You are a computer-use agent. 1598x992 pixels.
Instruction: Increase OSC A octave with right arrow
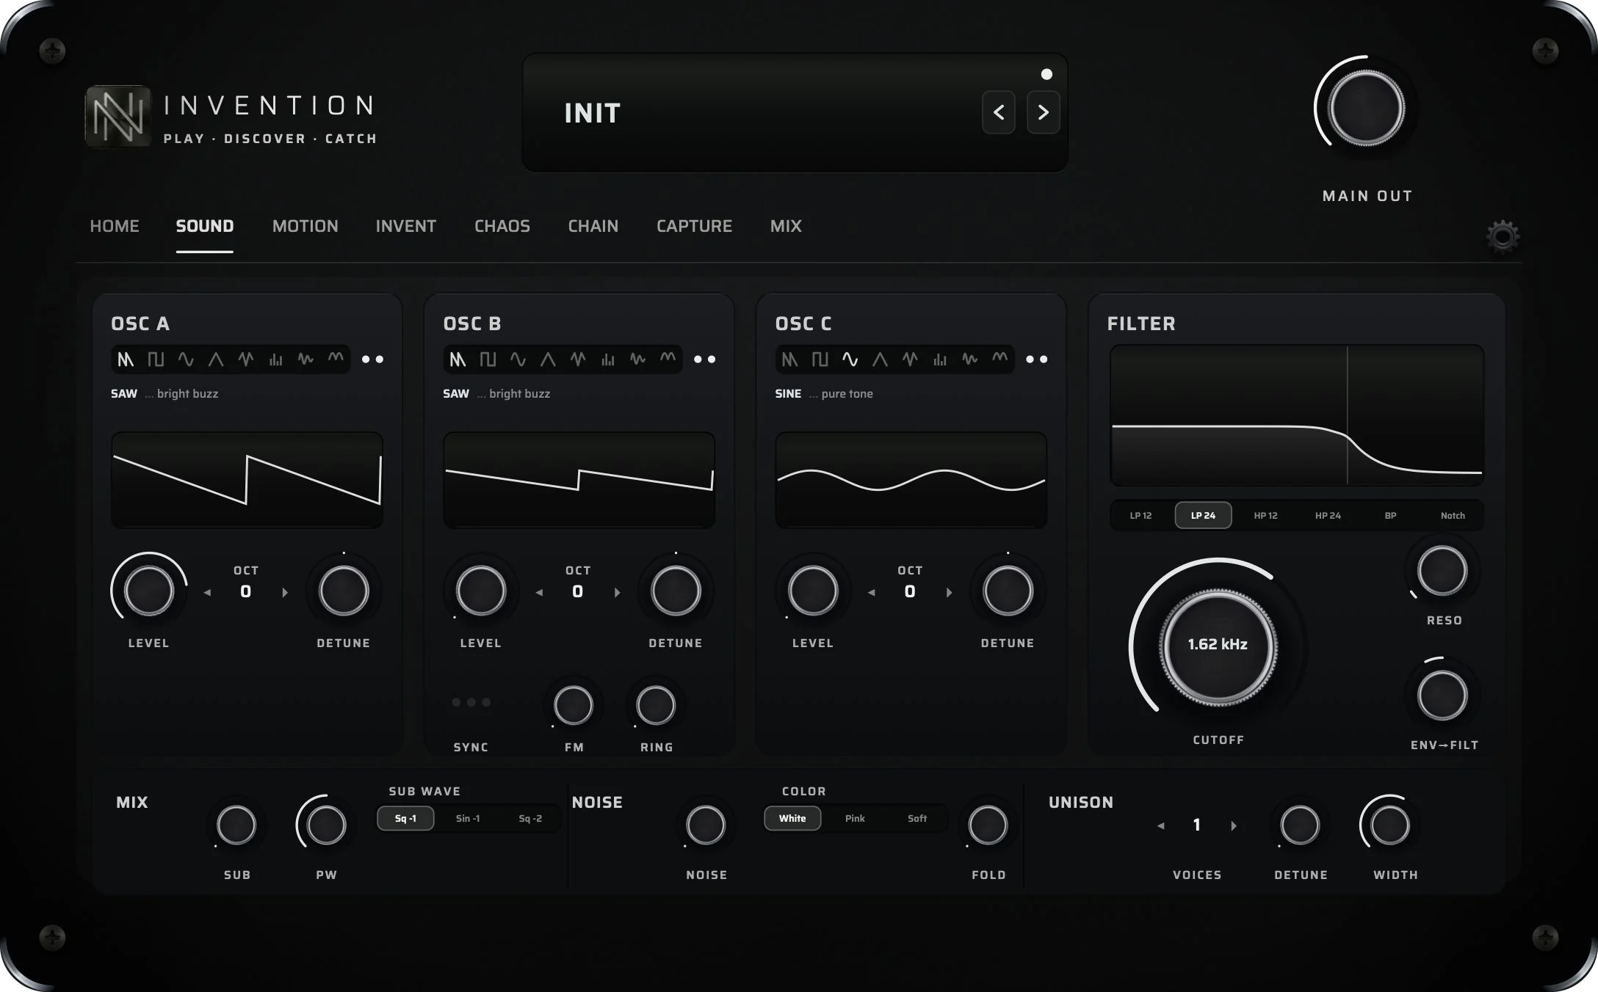285,592
